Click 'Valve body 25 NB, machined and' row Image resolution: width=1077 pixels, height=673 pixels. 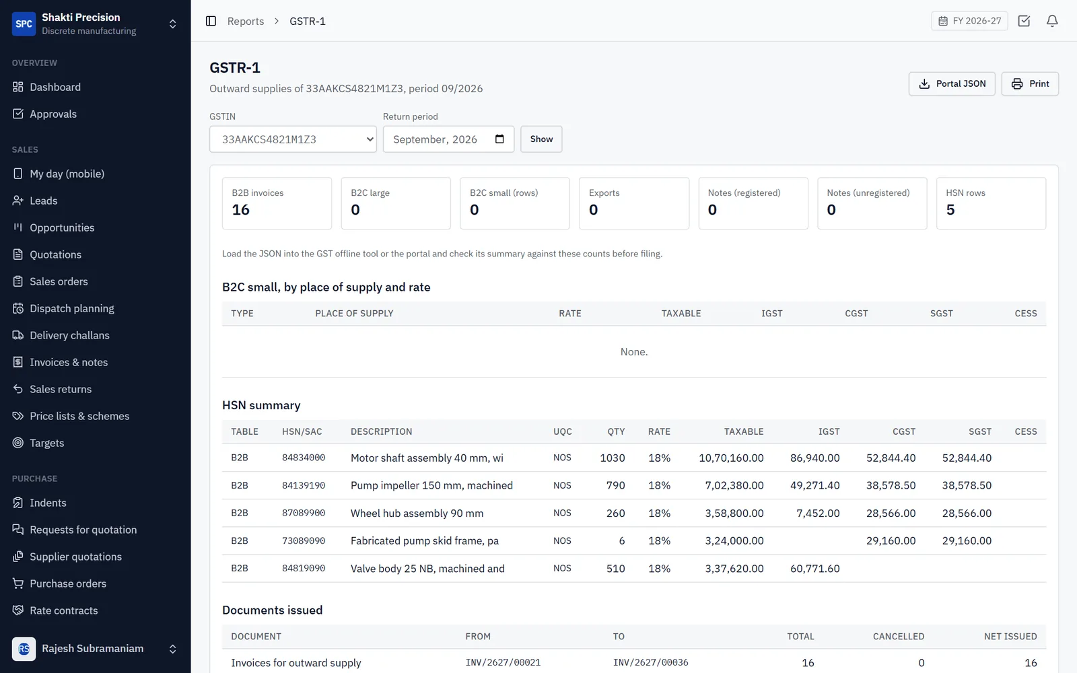(634, 568)
